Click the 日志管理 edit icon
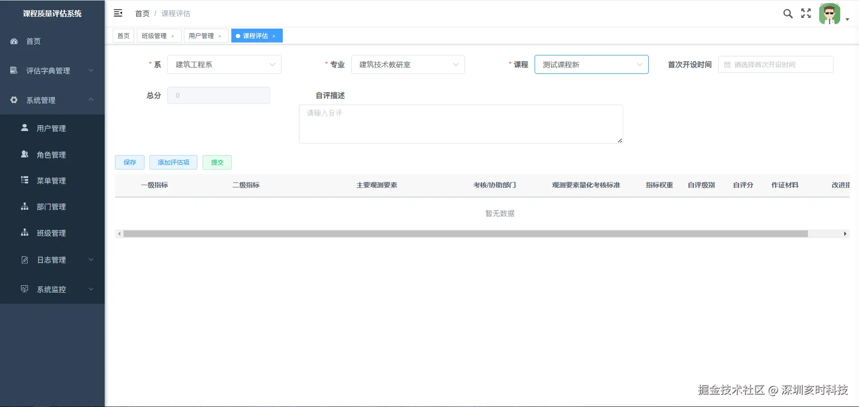The image size is (859, 407). click(25, 259)
